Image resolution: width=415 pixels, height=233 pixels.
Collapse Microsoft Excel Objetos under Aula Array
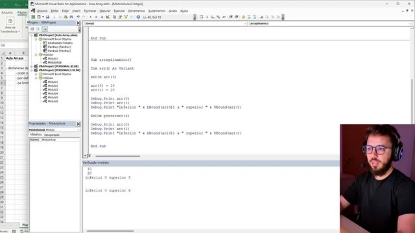pyautogui.click(x=36, y=39)
